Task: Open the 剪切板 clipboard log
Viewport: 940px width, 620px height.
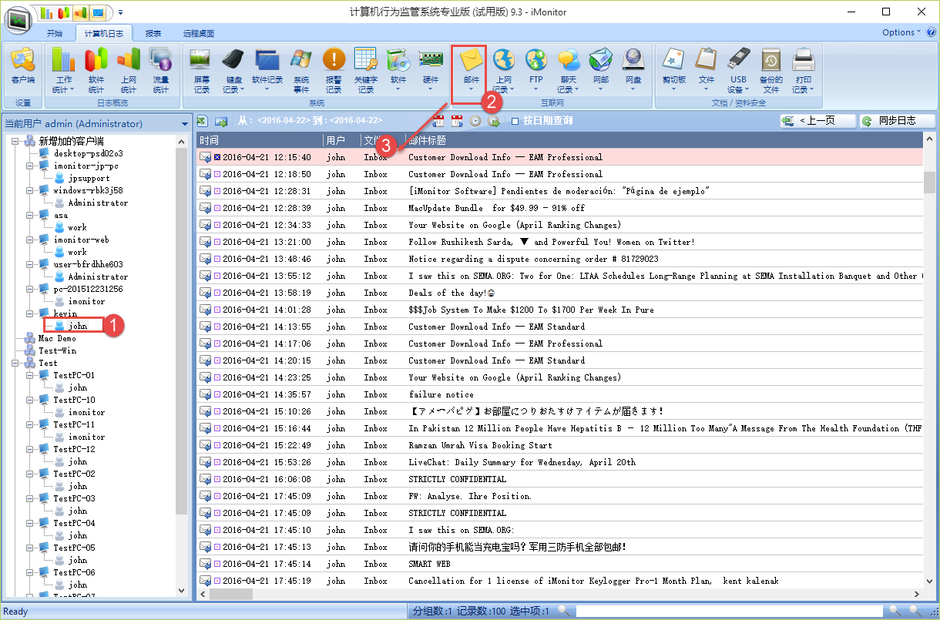Action: tap(673, 70)
